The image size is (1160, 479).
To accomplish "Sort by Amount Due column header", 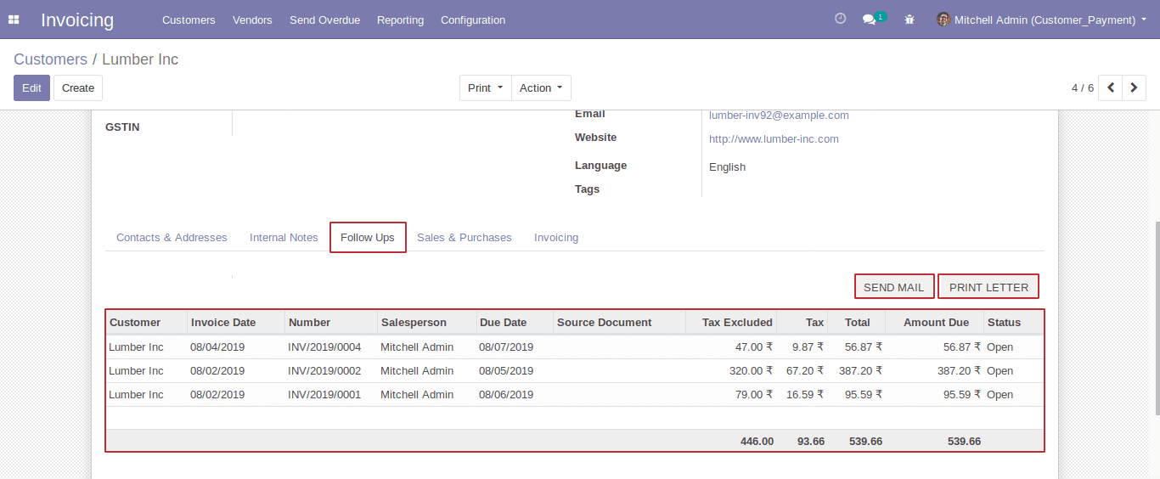I will (x=934, y=323).
